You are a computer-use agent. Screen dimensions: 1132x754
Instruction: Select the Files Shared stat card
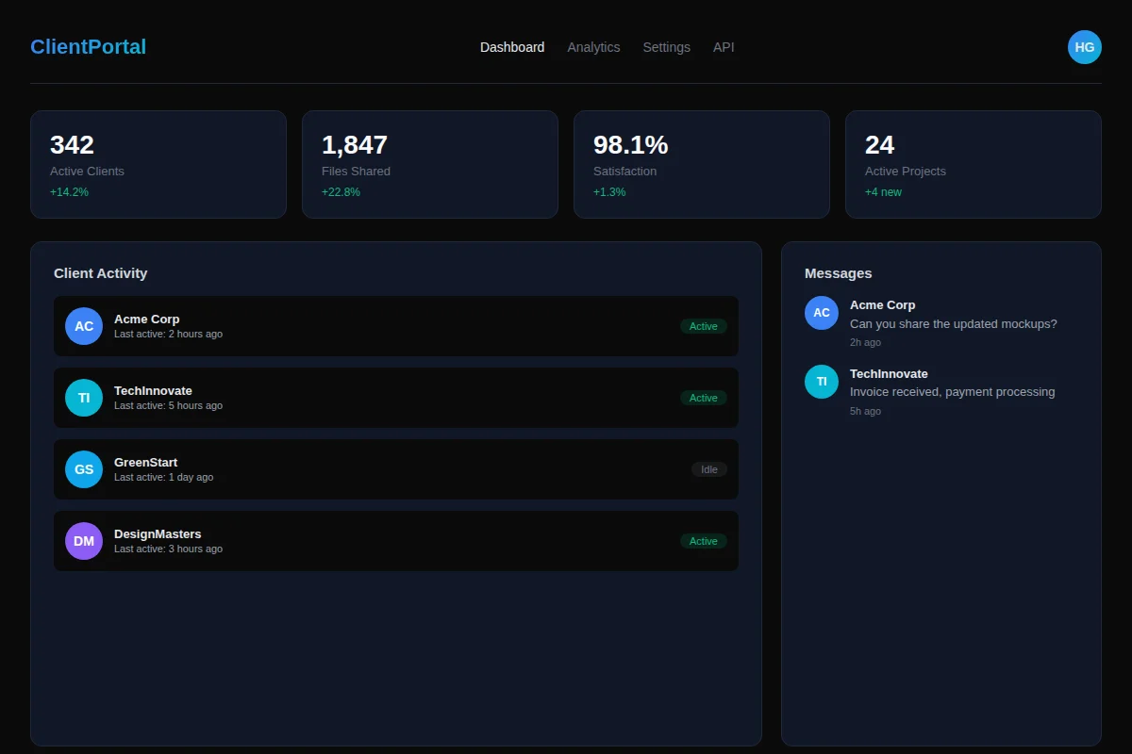click(429, 164)
